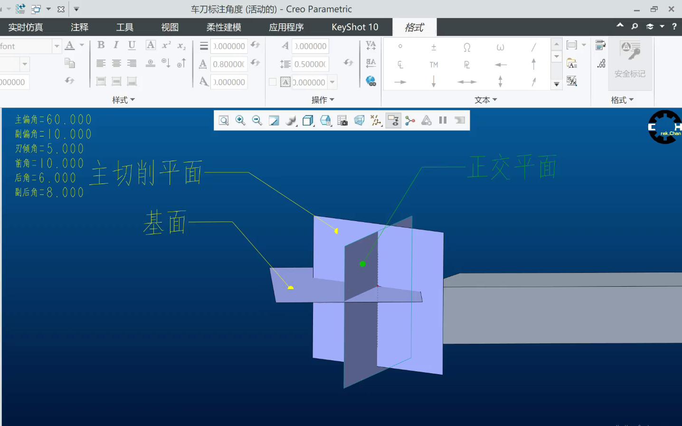Expand the symbol gallery fully
Image resolution: width=682 pixels, height=426 pixels.
(557, 84)
